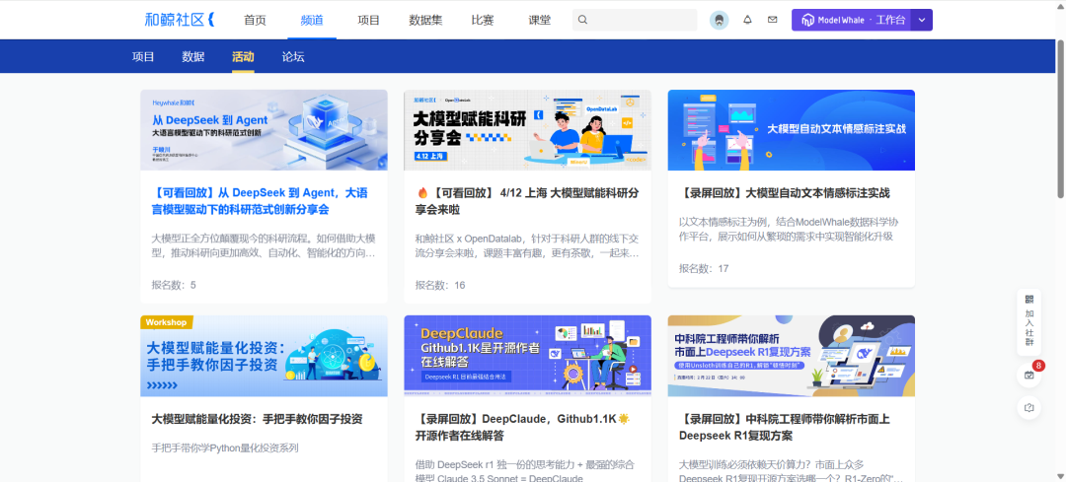Click 中科院工程师 Deepseek R1 banner image

pyautogui.click(x=792, y=356)
